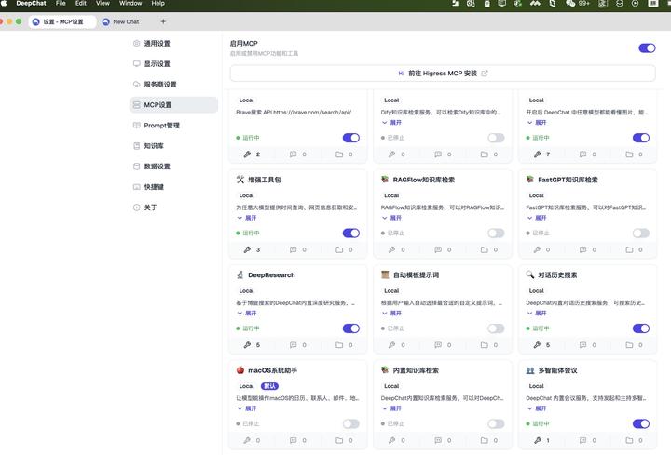This screenshot has height=455, width=671.
Task: Open the File menu
Action: pyautogui.click(x=61, y=3)
